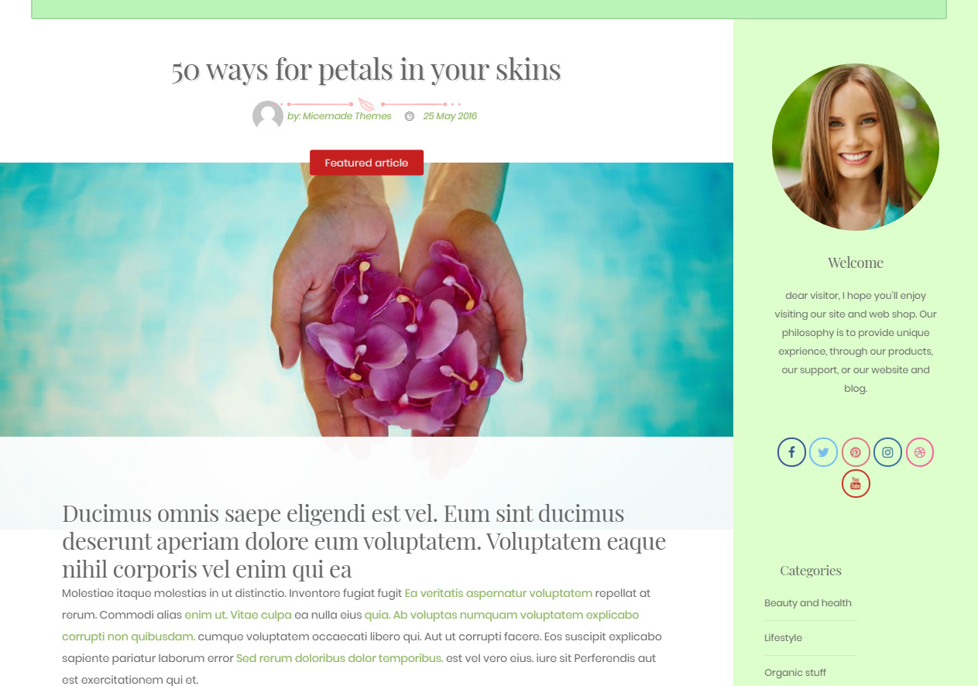978x686 pixels.
Task: Click the hands holding petals featured image
Action: pyautogui.click(x=366, y=300)
